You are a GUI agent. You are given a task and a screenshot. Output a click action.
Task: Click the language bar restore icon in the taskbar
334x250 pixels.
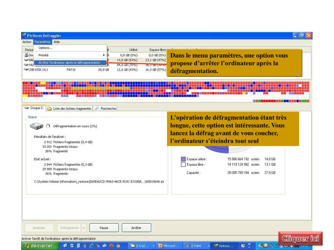pos(250,244)
